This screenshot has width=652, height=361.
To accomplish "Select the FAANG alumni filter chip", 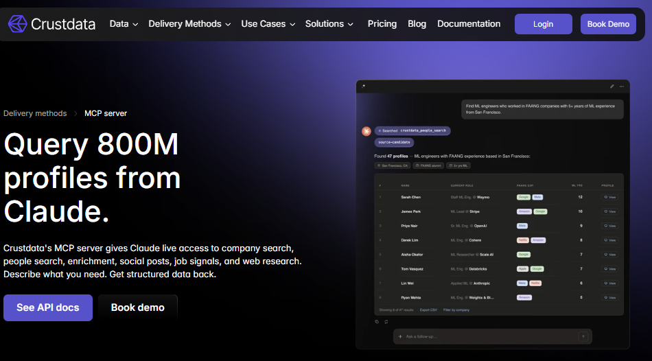I will [x=428, y=165].
